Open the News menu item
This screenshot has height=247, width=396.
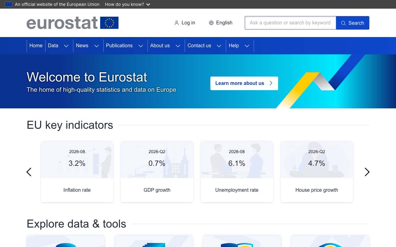point(82,46)
